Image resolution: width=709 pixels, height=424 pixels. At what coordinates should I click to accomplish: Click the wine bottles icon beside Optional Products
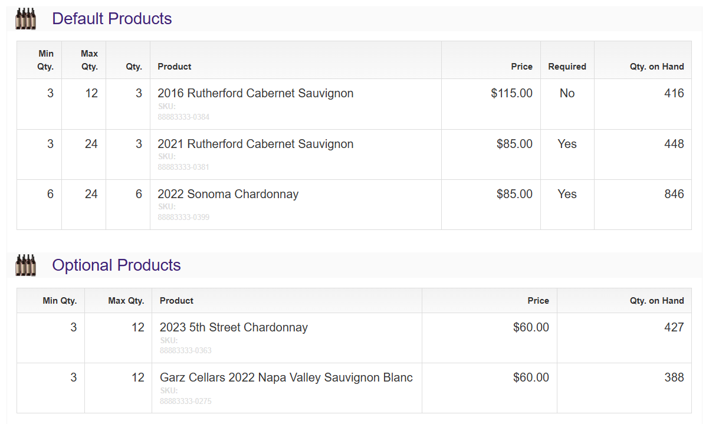[x=25, y=265]
